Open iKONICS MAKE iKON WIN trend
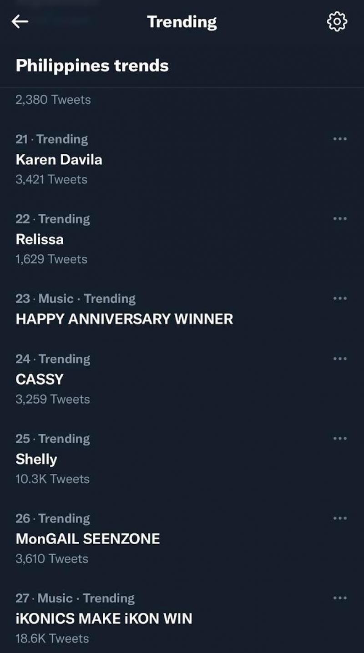Screen dimensions: 364x653 (x=104, y=619)
